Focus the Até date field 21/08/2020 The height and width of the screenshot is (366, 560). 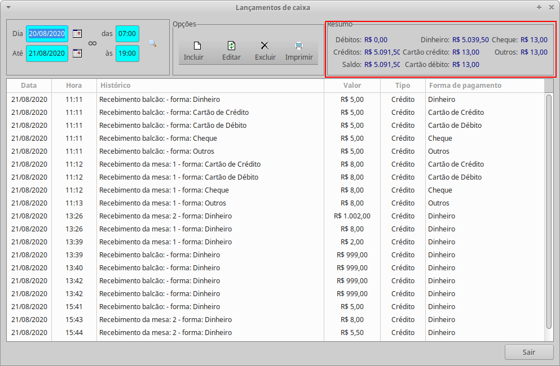click(47, 53)
